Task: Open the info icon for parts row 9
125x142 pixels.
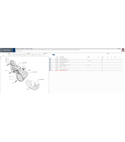Action: (x=50, y=69)
